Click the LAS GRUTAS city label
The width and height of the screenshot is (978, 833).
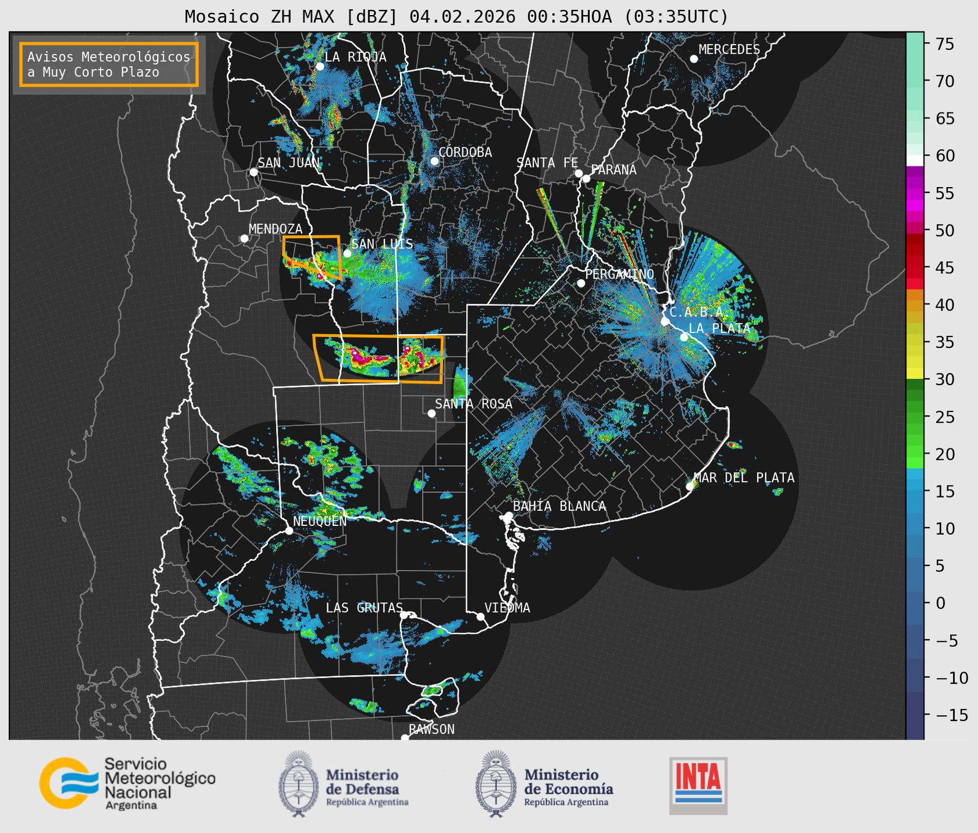click(364, 608)
